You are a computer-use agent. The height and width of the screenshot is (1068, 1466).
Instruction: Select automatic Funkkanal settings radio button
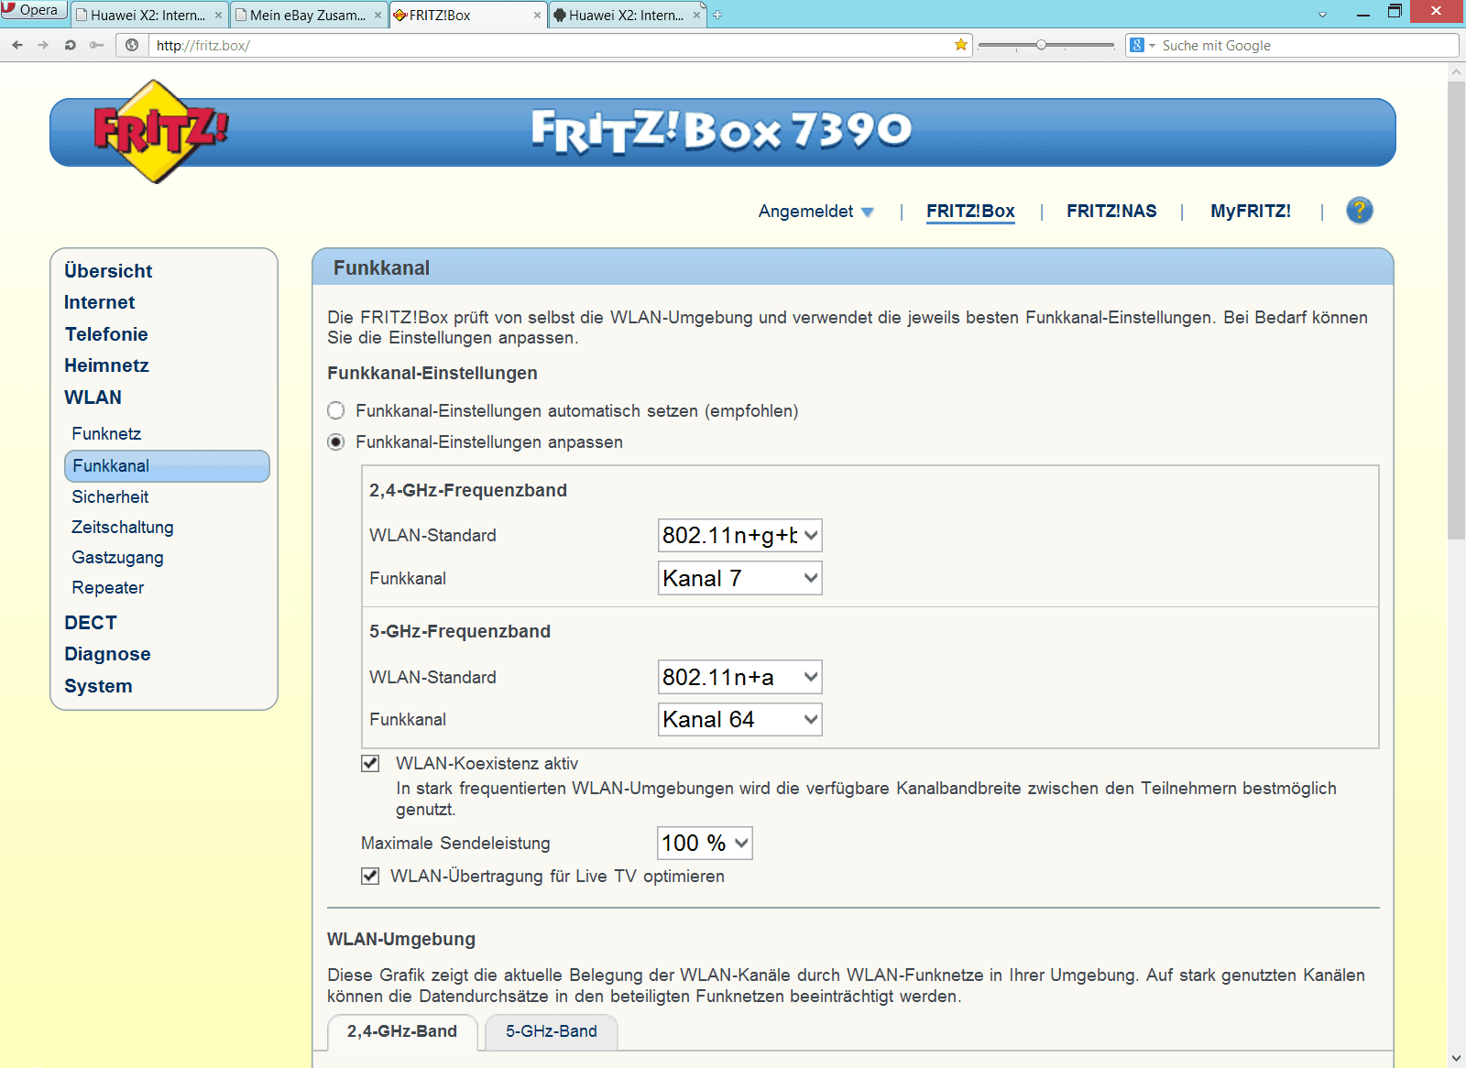click(336, 410)
